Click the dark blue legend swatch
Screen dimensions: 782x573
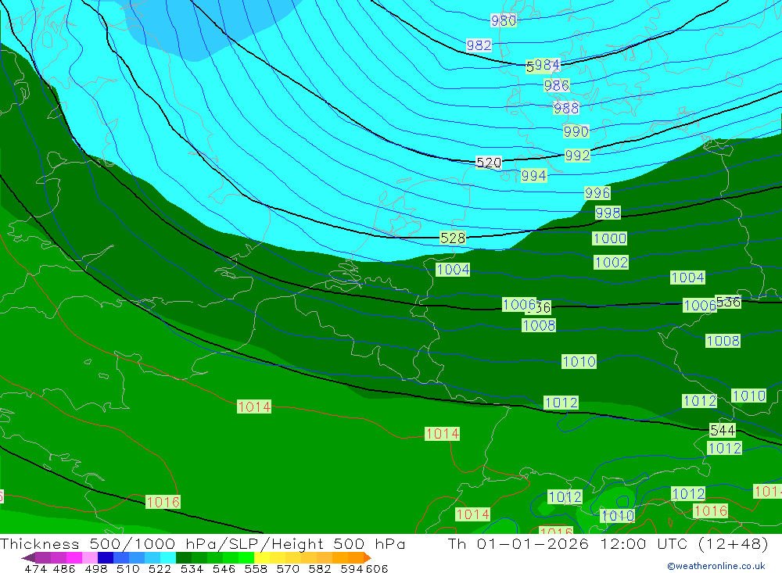pyautogui.click(x=106, y=557)
